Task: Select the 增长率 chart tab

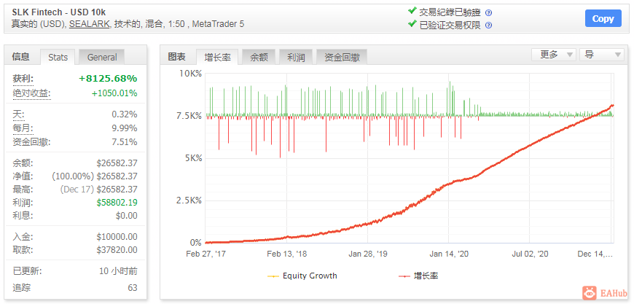Action: pyautogui.click(x=218, y=58)
